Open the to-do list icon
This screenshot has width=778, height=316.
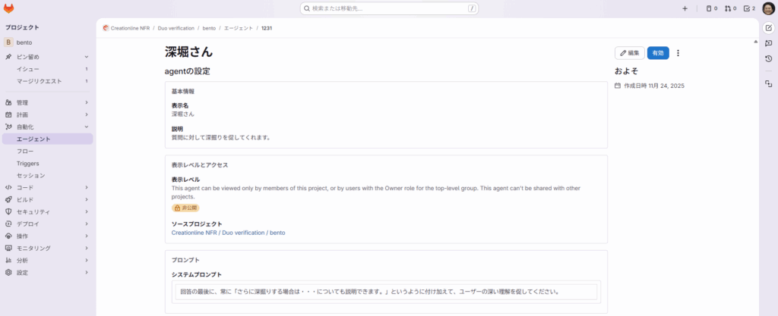pos(749,9)
